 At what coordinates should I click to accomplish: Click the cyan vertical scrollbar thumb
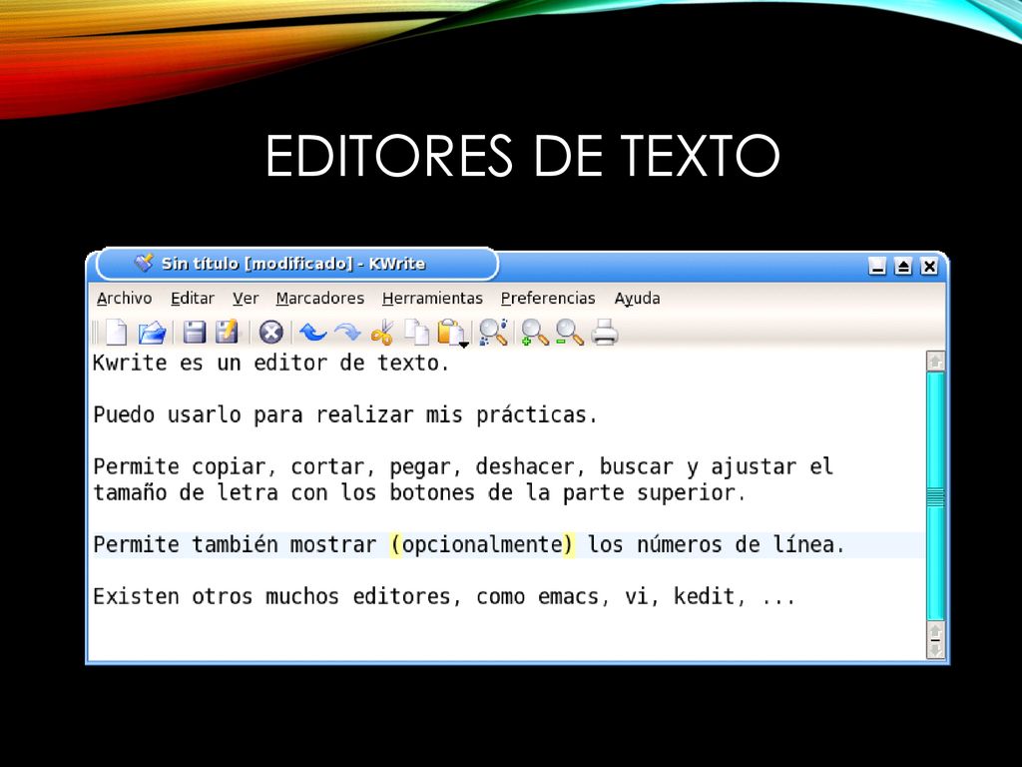tap(935, 496)
